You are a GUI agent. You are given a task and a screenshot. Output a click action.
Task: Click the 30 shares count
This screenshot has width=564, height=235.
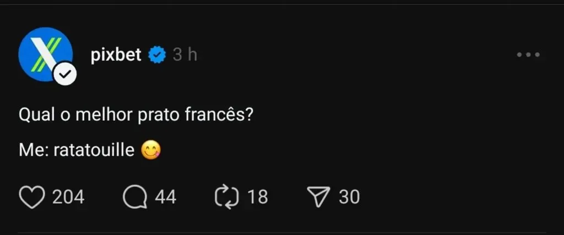click(349, 197)
